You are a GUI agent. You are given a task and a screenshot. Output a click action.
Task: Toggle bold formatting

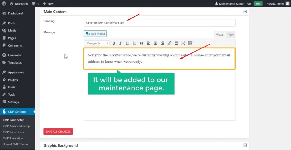click(x=114, y=43)
